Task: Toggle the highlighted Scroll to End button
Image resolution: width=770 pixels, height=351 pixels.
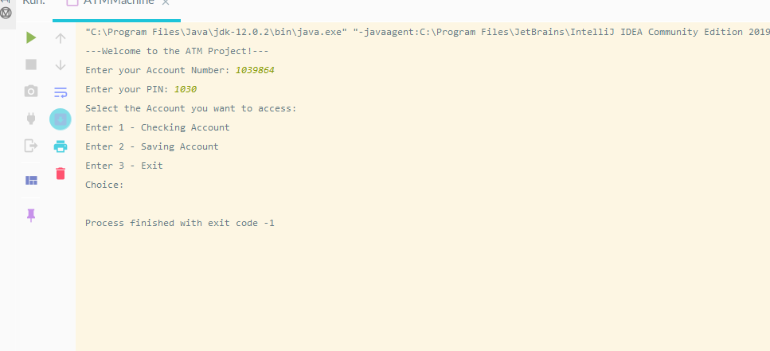Action: click(x=61, y=119)
